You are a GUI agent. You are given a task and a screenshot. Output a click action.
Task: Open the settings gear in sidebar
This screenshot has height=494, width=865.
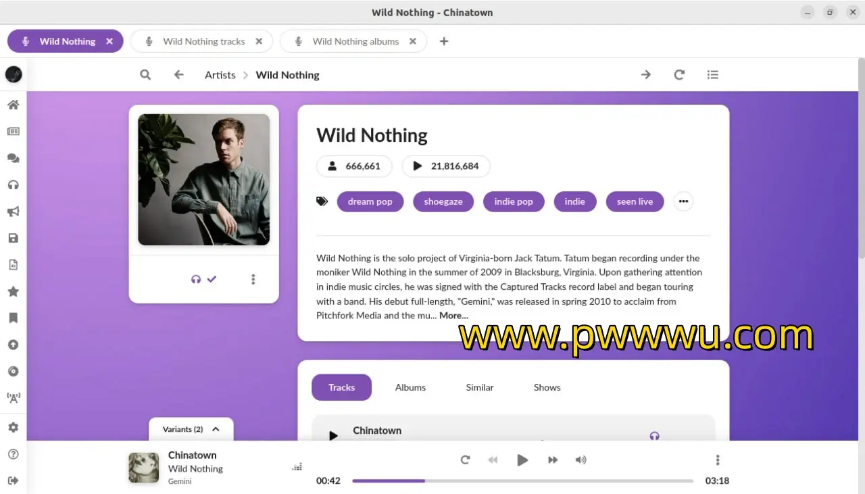coord(13,428)
